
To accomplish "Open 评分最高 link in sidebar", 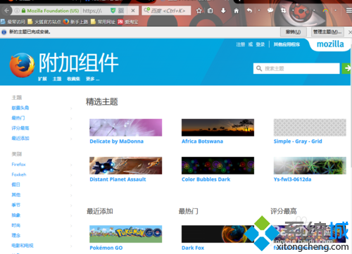I will click(x=20, y=128).
